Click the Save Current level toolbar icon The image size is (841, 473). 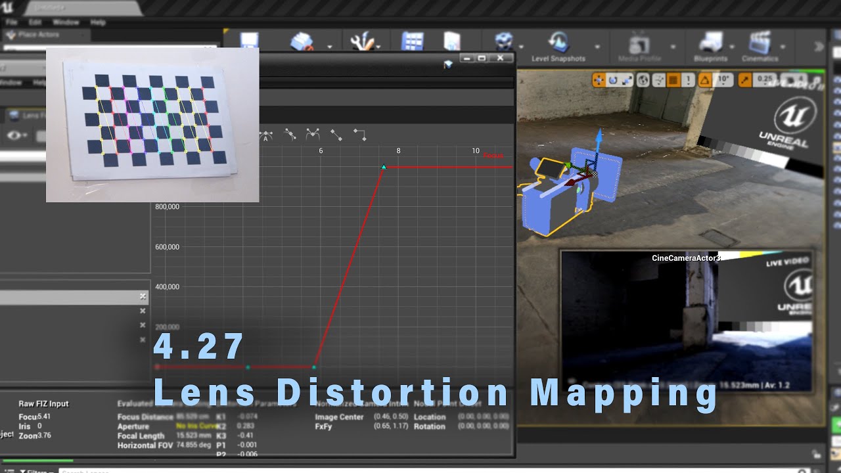pos(249,40)
